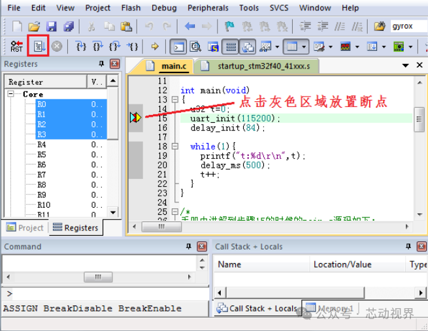Run to the cursor line
This screenshot has height=331, width=428.
click(x=132, y=46)
